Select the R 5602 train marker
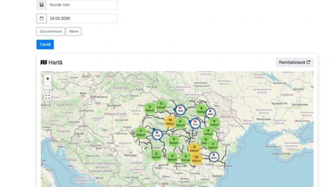This screenshot has height=187, width=333. pos(211,113)
